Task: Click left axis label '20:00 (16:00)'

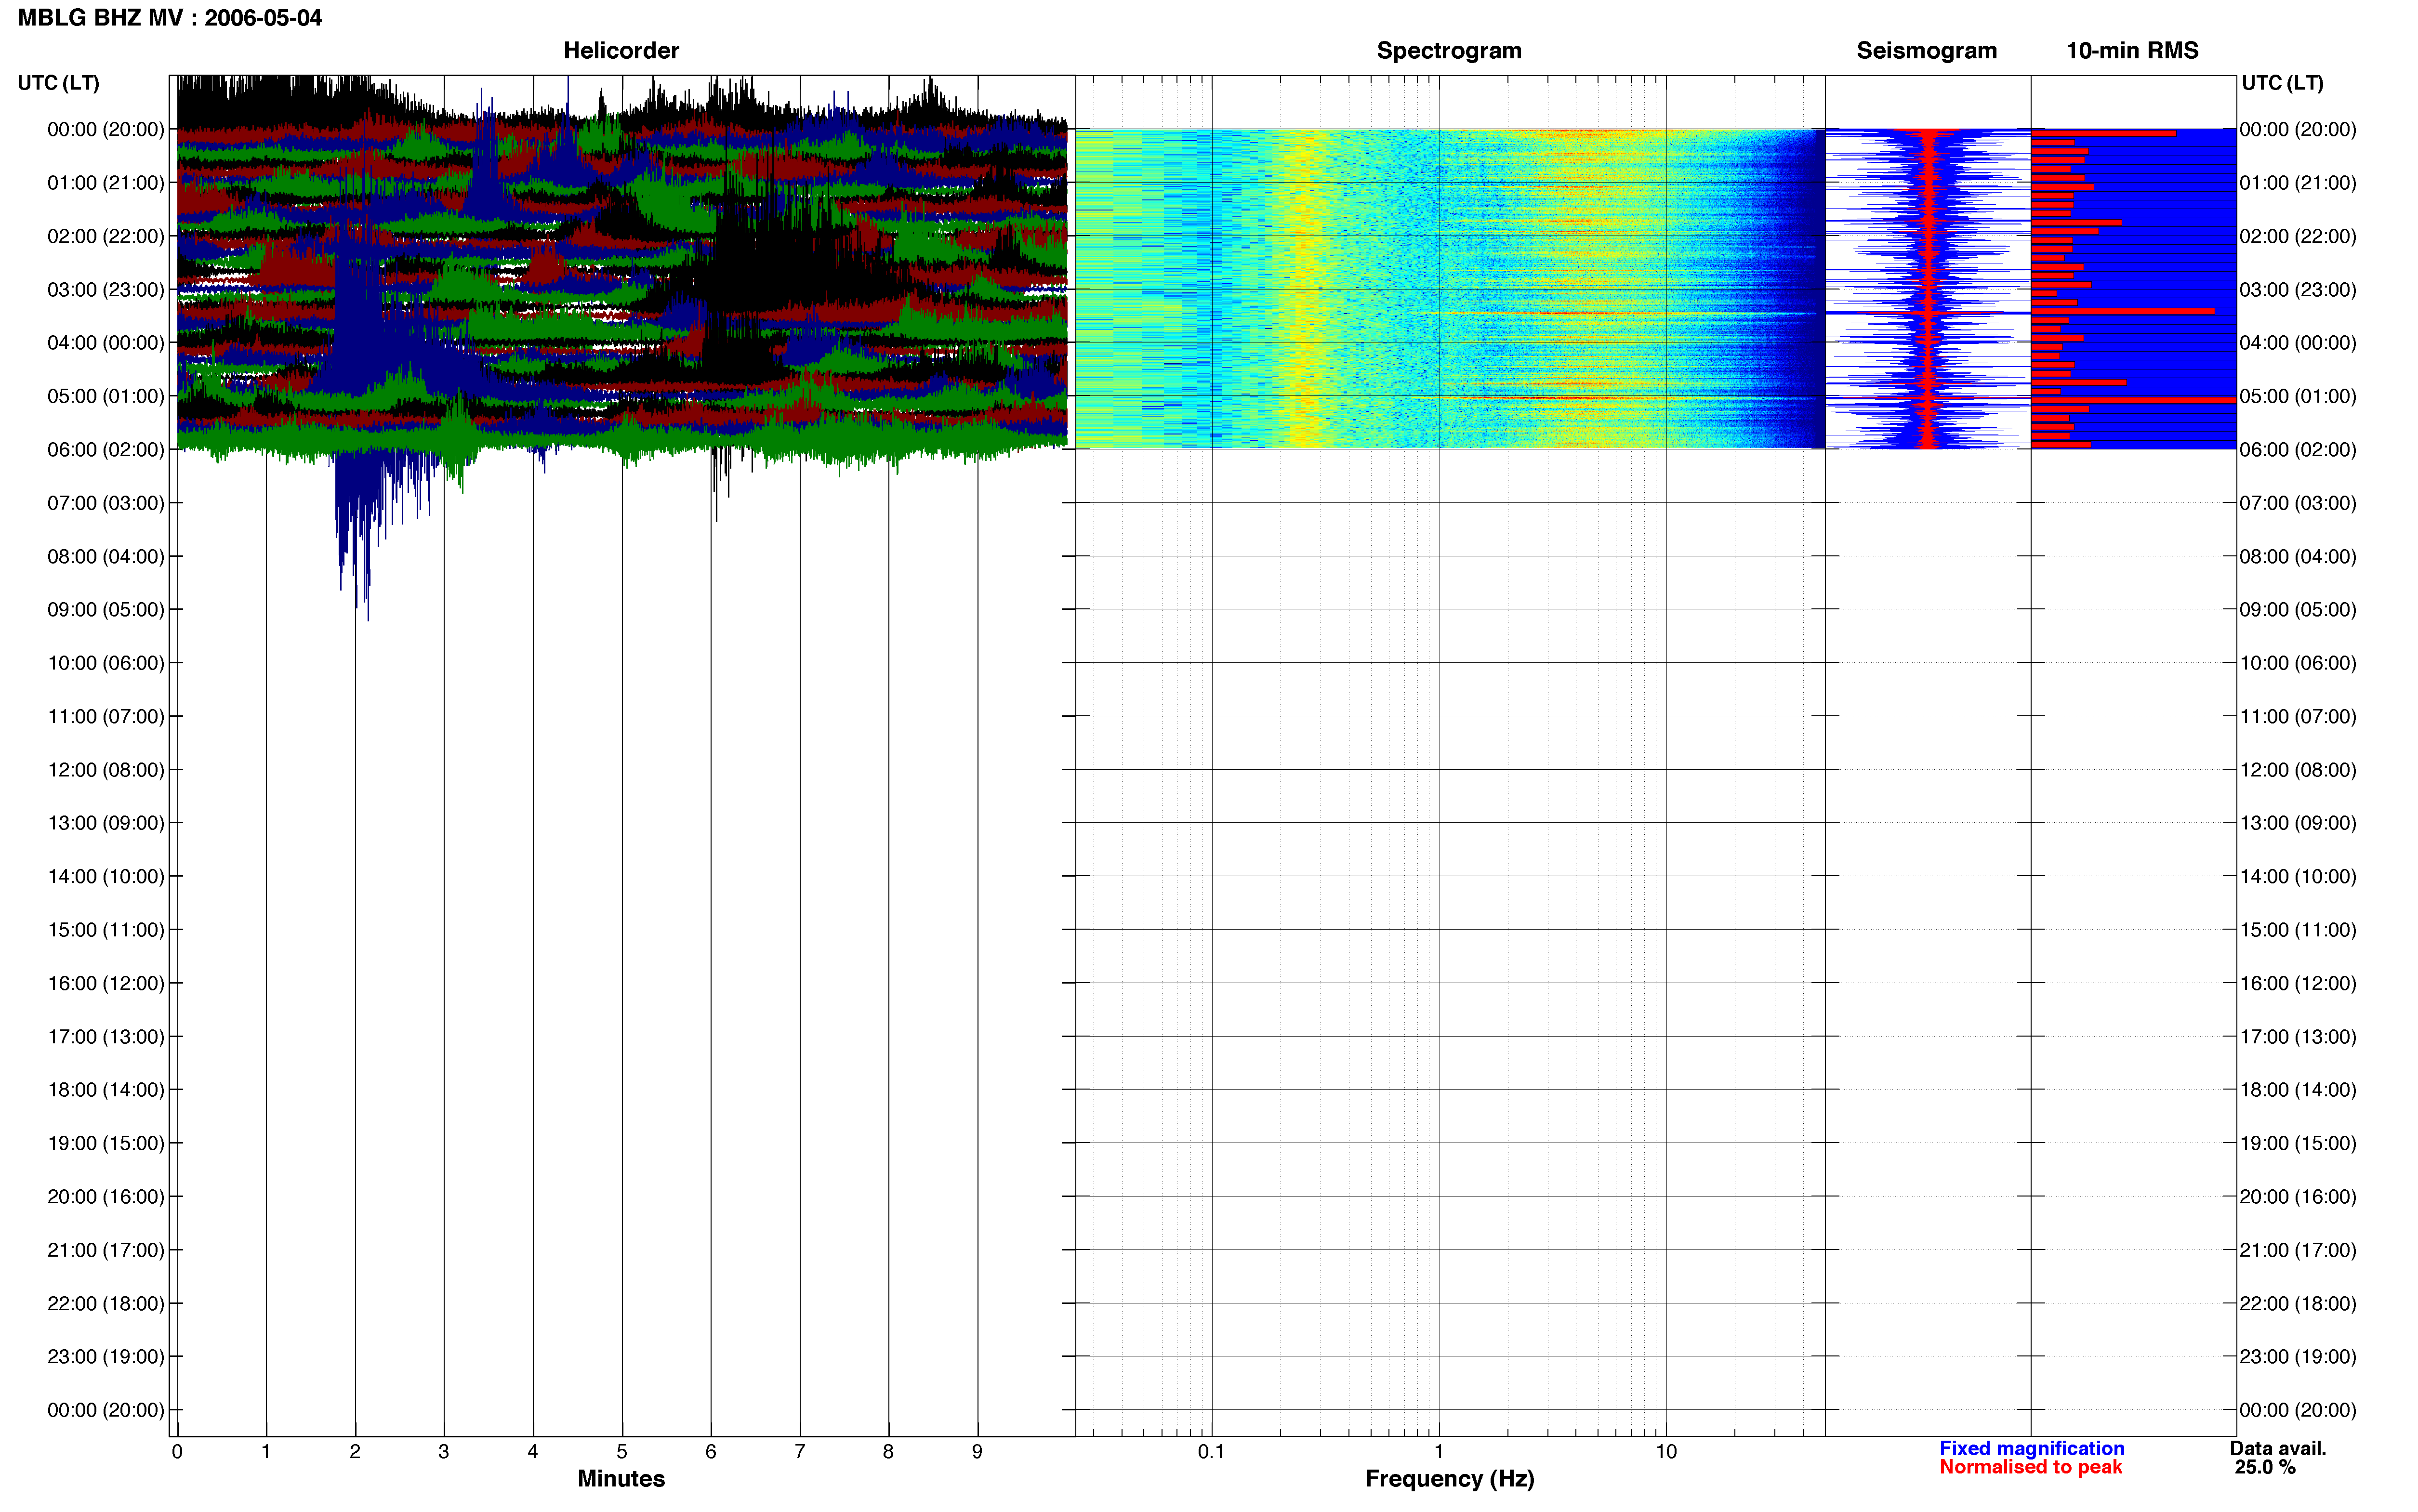Action: [x=106, y=1197]
